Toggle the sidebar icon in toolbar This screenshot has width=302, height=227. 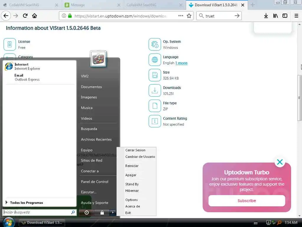pyautogui.click(x=285, y=16)
